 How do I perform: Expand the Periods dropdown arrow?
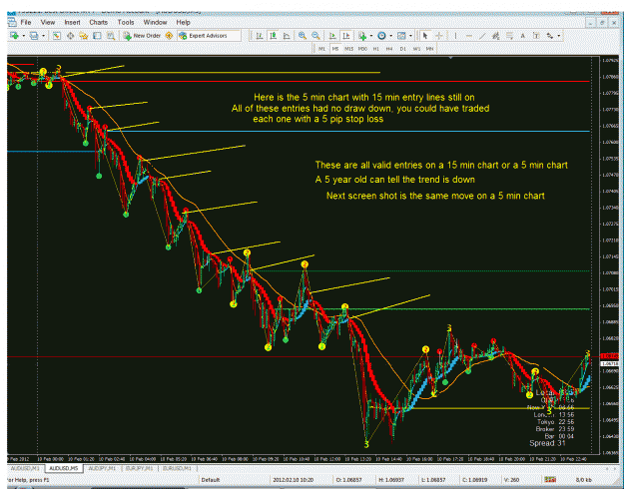coord(390,36)
